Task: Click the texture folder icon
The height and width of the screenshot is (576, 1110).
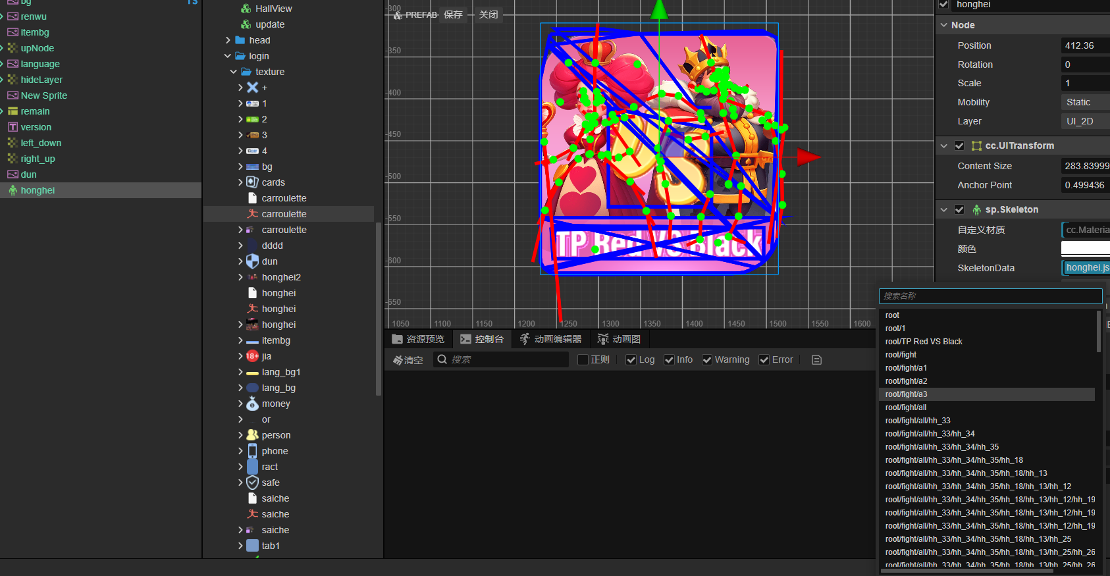Action: pos(246,72)
